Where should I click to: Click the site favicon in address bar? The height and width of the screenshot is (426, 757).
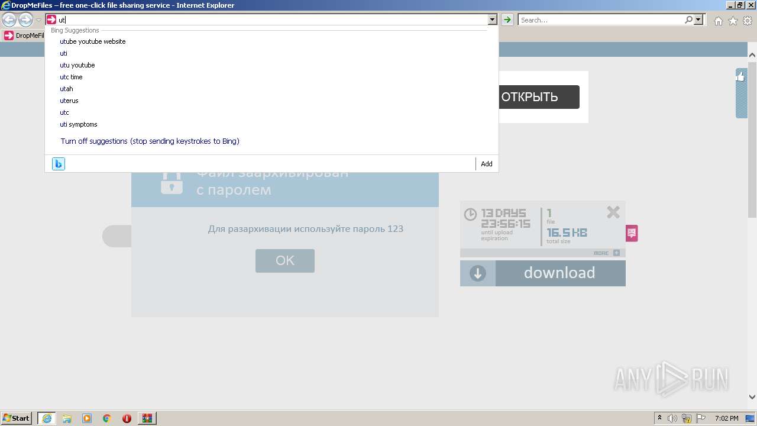coord(51,20)
